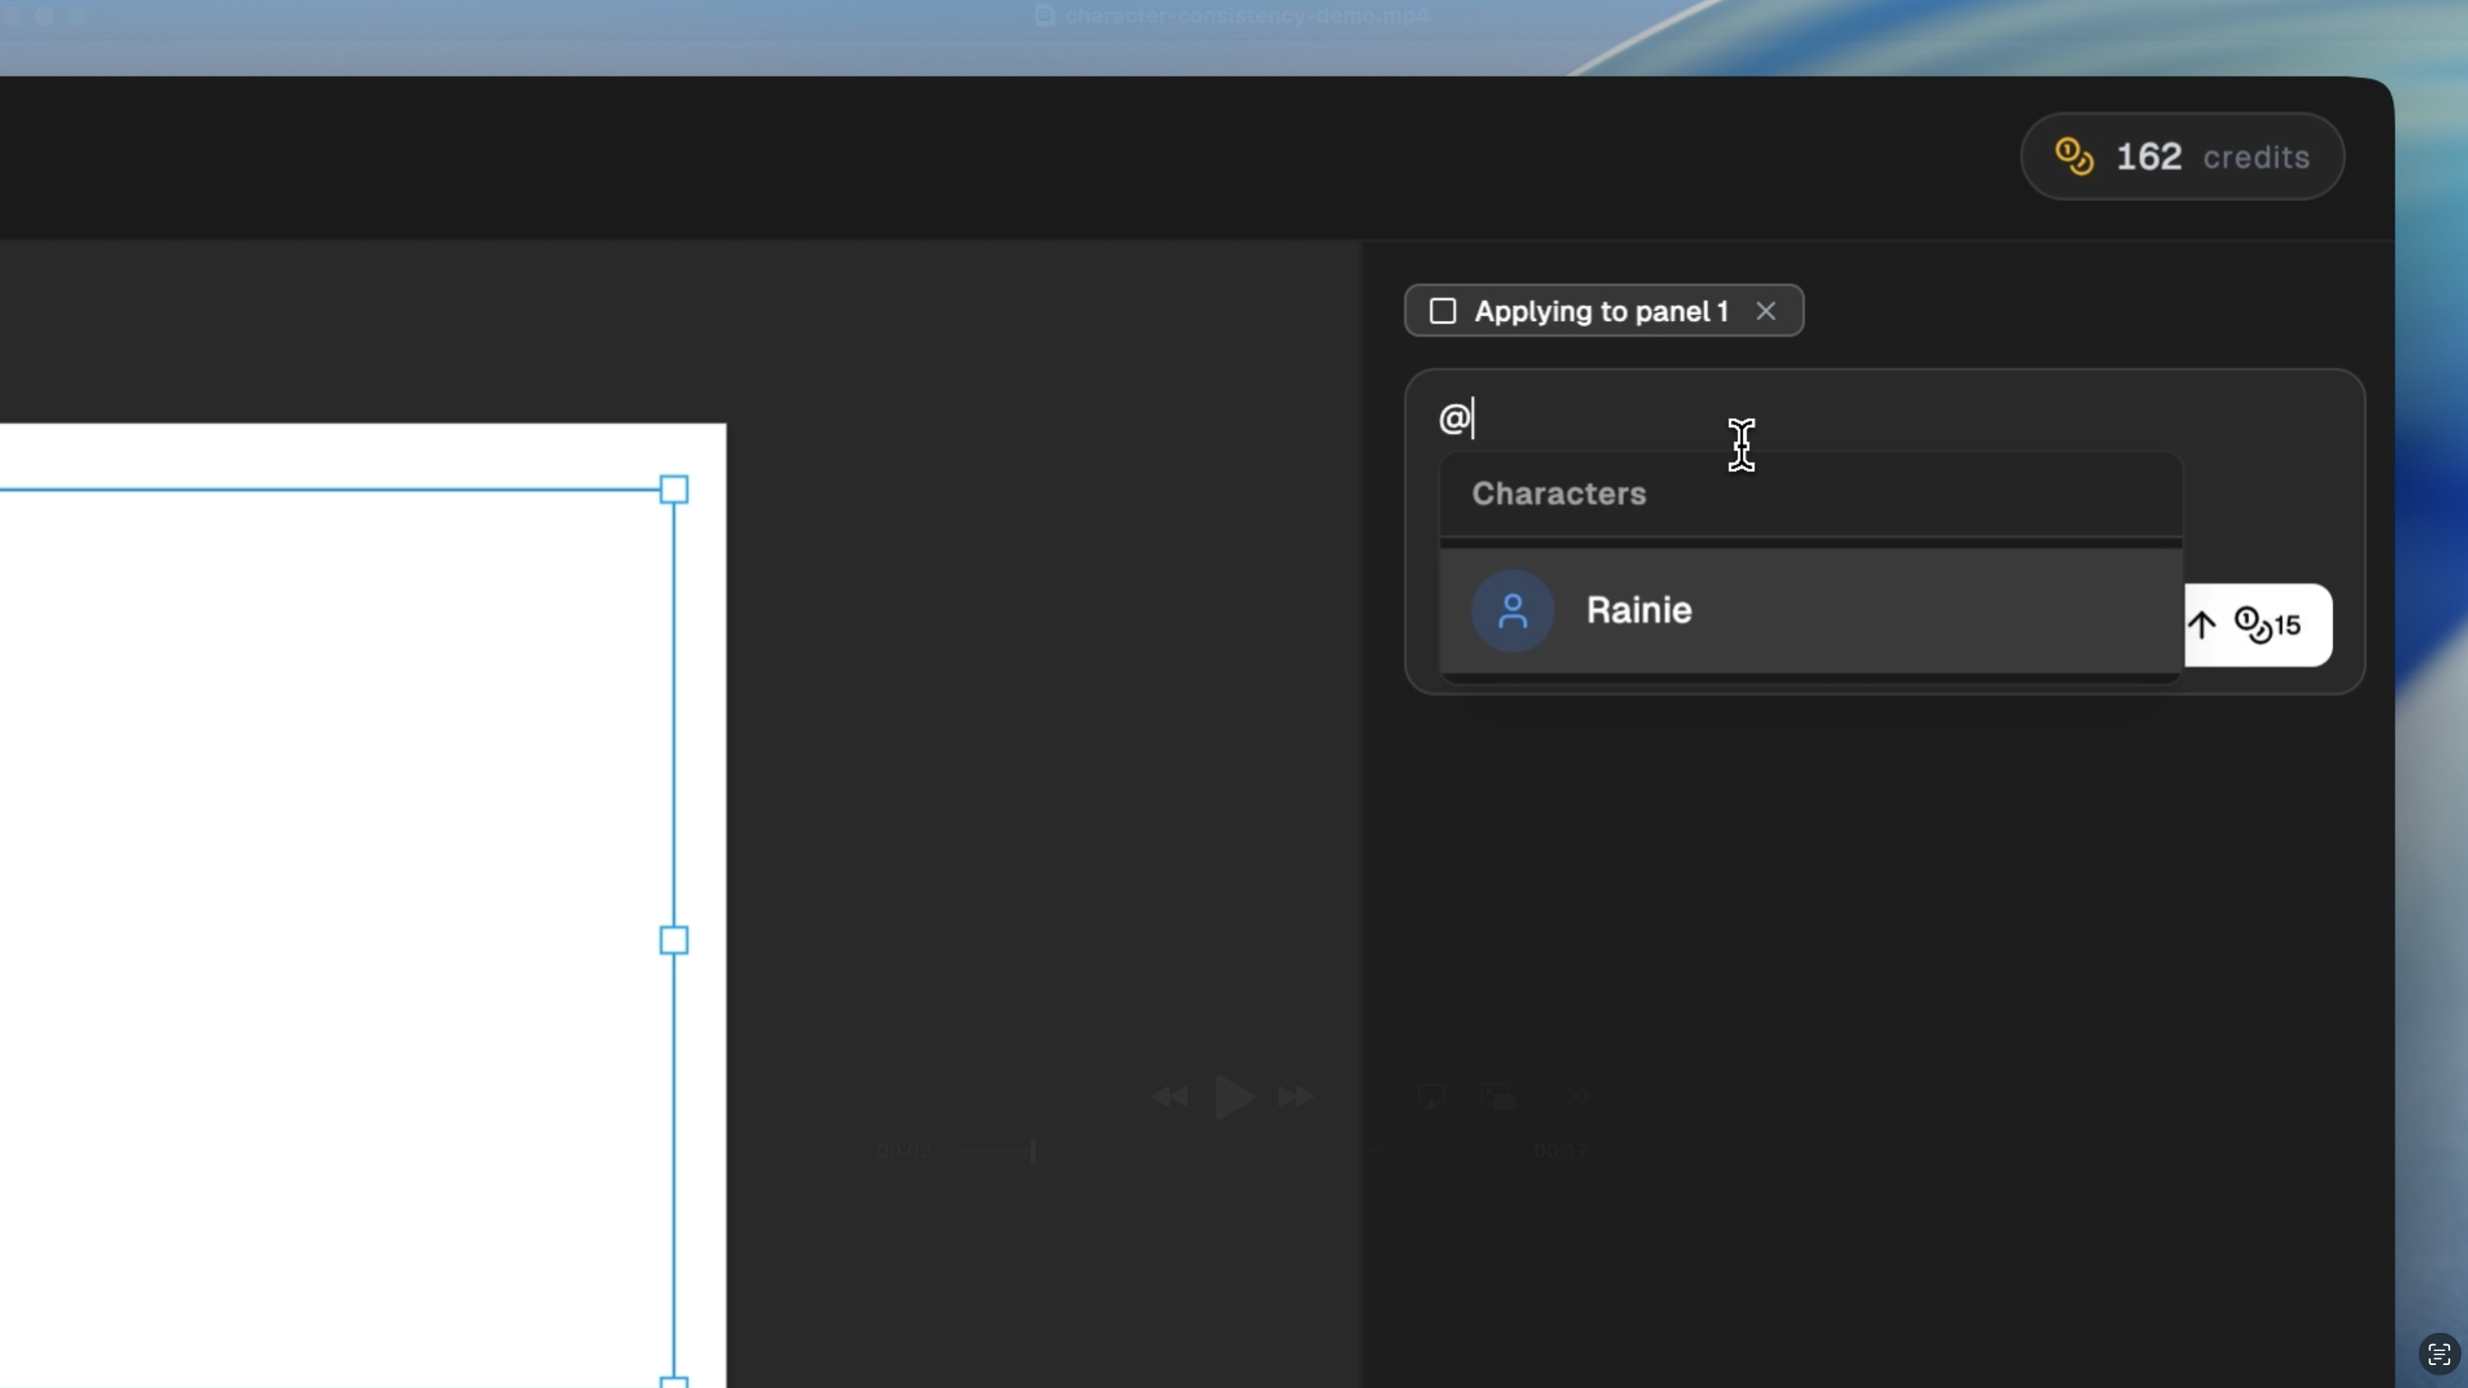Dismiss the Applying to panel 1 chip

[x=1765, y=311]
